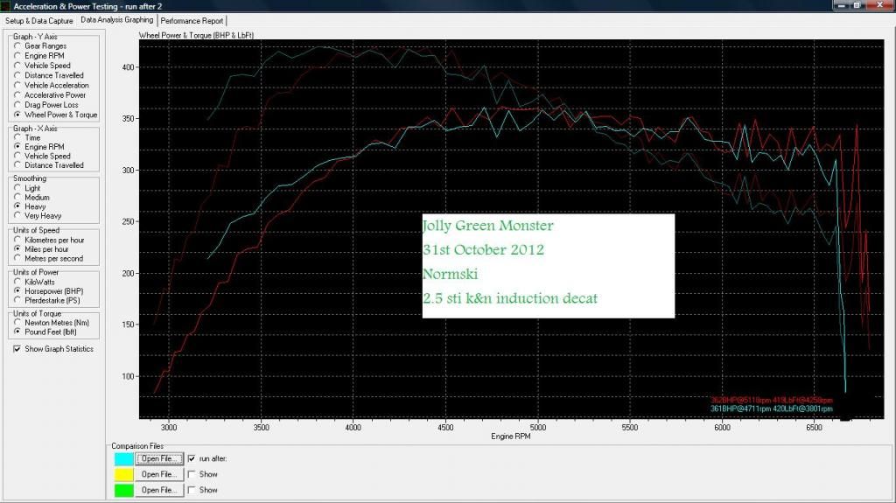
Task: Select KiloWatts as the power unit
Action: (17, 282)
